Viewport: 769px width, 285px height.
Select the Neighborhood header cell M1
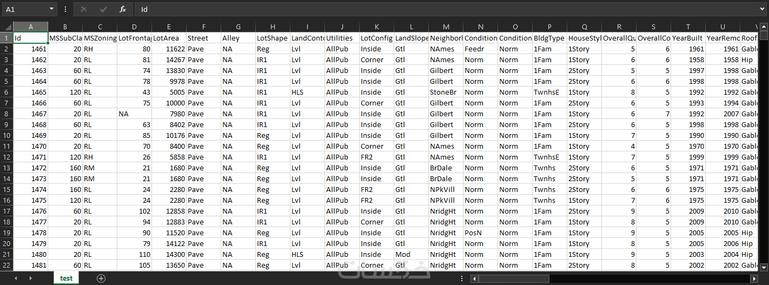[x=446, y=38]
